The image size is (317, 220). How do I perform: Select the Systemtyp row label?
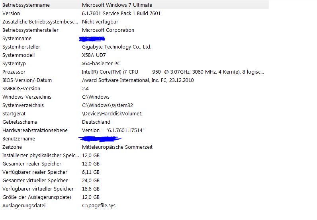click(x=14, y=64)
